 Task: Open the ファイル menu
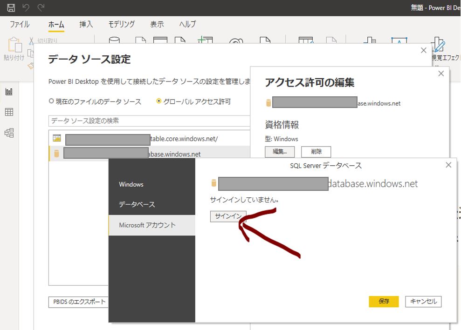tap(20, 24)
